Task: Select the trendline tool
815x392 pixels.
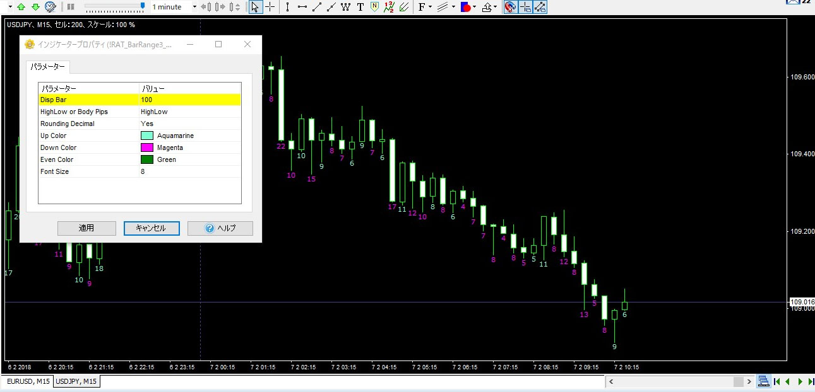Action: point(317,7)
